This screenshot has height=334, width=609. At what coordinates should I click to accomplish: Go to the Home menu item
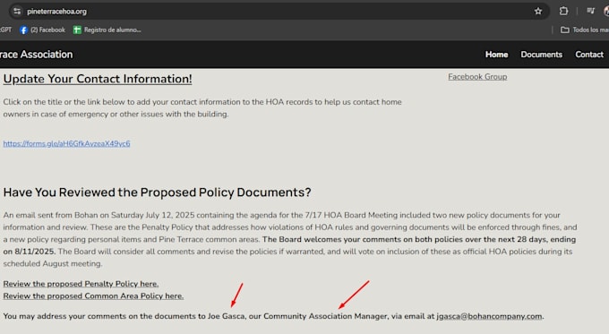click(x=496, y=55)
